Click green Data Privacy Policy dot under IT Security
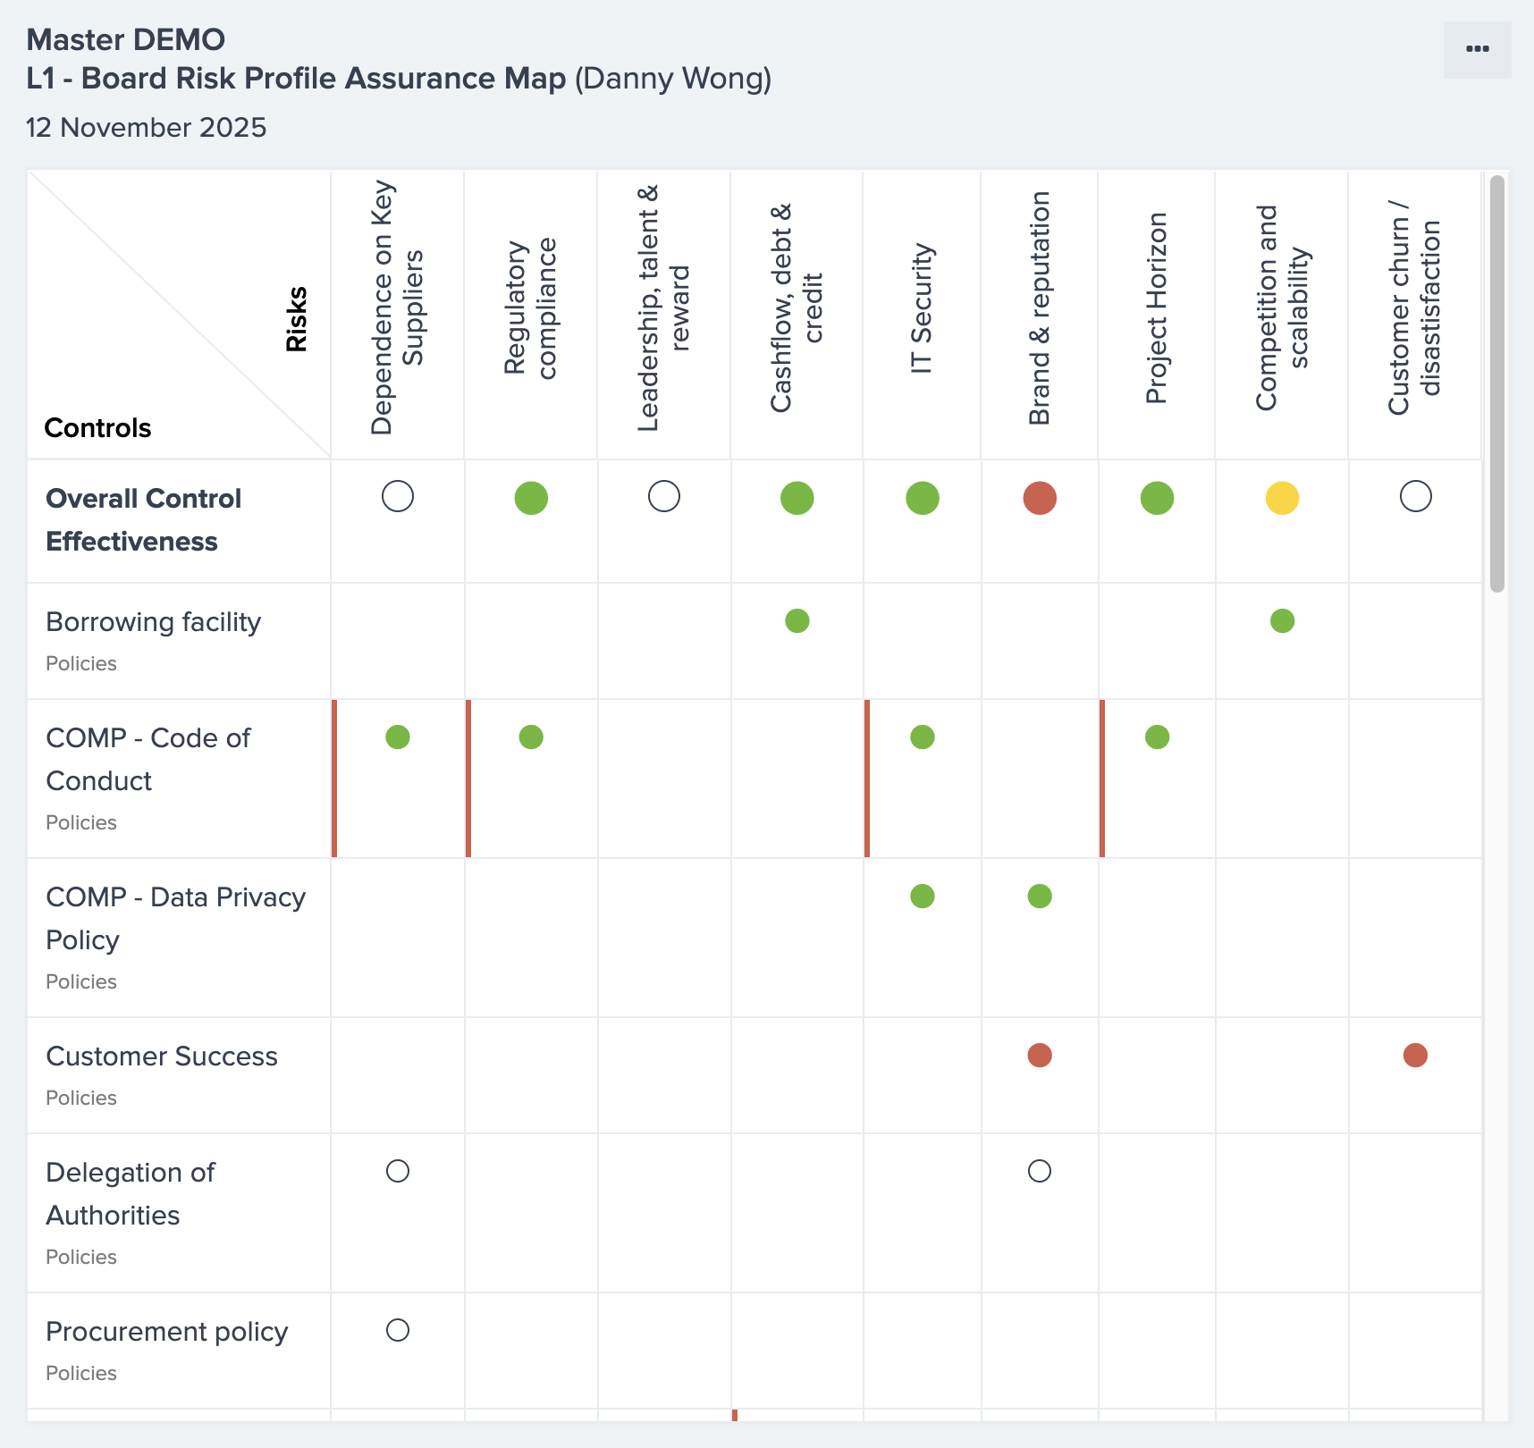 (922, 896)
